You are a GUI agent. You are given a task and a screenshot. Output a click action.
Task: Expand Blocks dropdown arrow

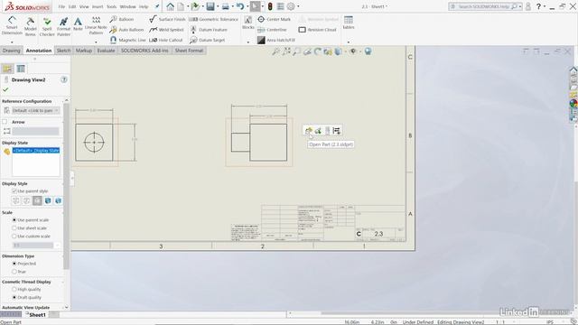coord(248,42)
